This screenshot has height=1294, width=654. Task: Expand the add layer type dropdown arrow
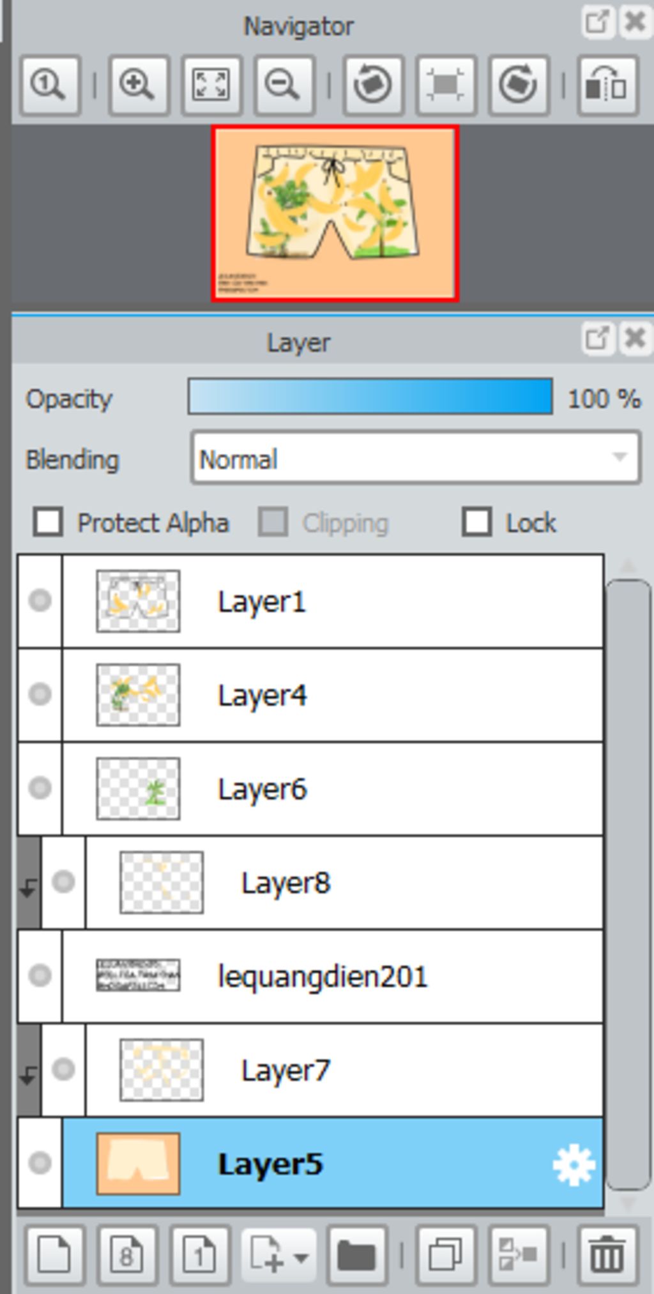tap(301, 1257)
